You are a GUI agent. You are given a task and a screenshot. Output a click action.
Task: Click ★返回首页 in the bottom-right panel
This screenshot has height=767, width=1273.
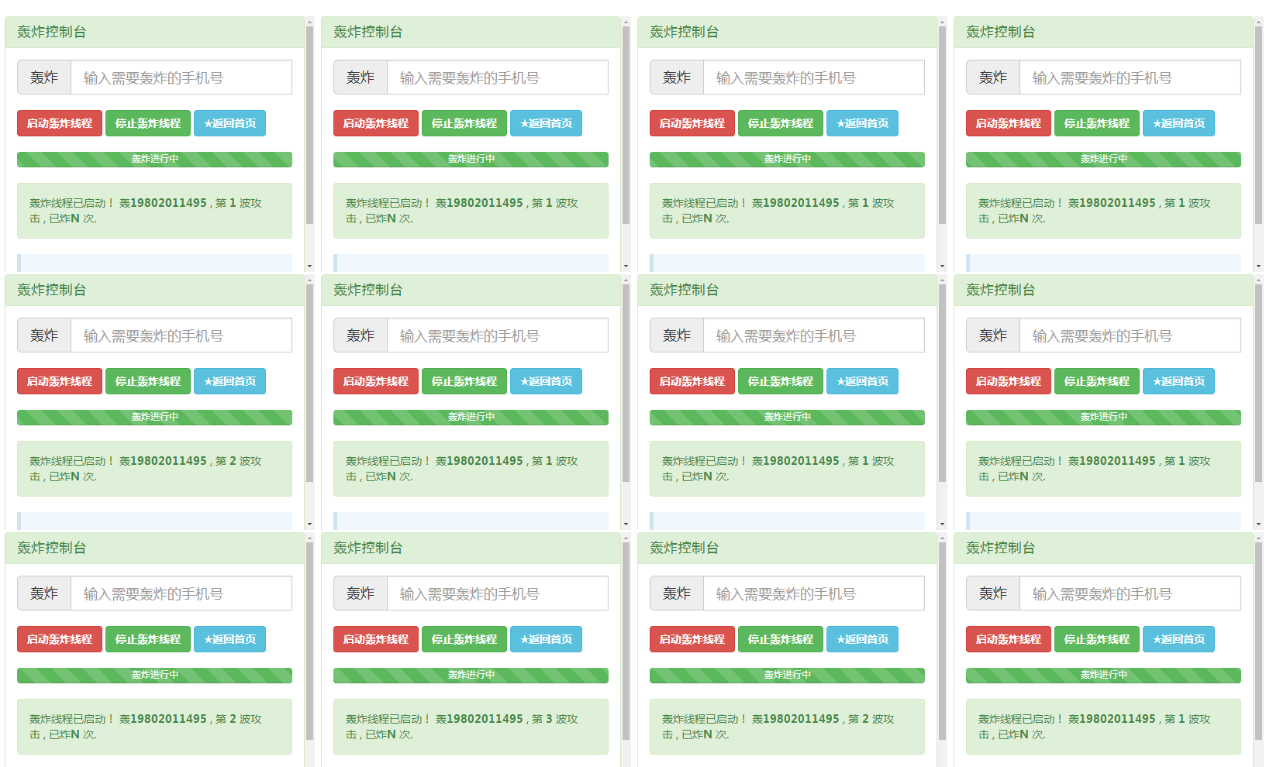tap(1178, 639)
